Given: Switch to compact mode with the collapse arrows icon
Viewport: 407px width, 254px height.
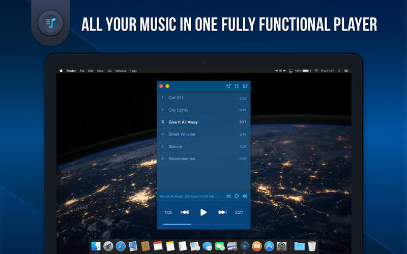Looking at the screenshot, I should point(237,86).
